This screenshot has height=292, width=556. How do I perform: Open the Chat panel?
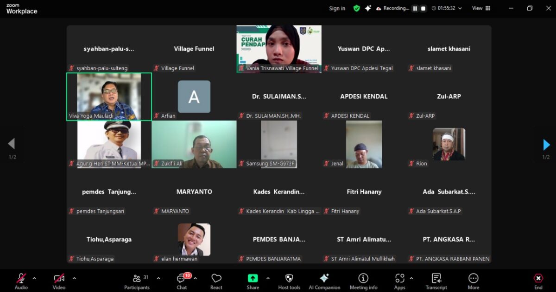[x=182, y=281]
